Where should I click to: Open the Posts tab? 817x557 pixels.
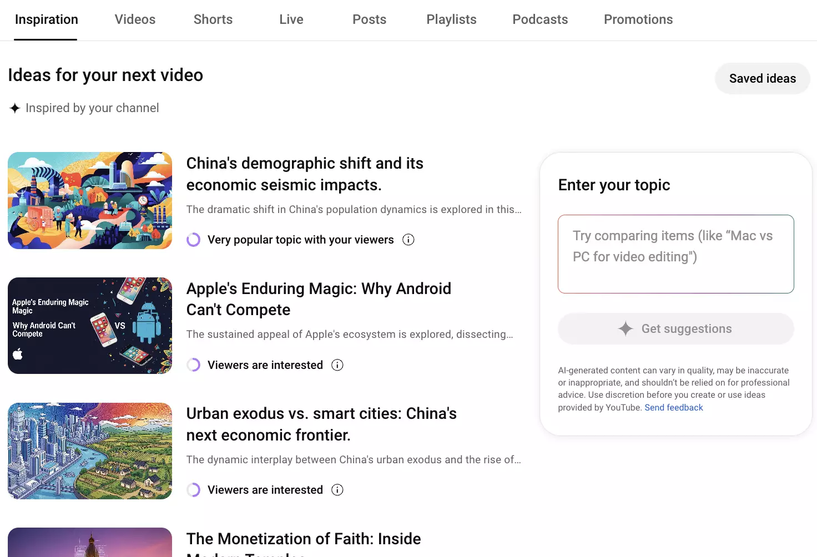369,20
